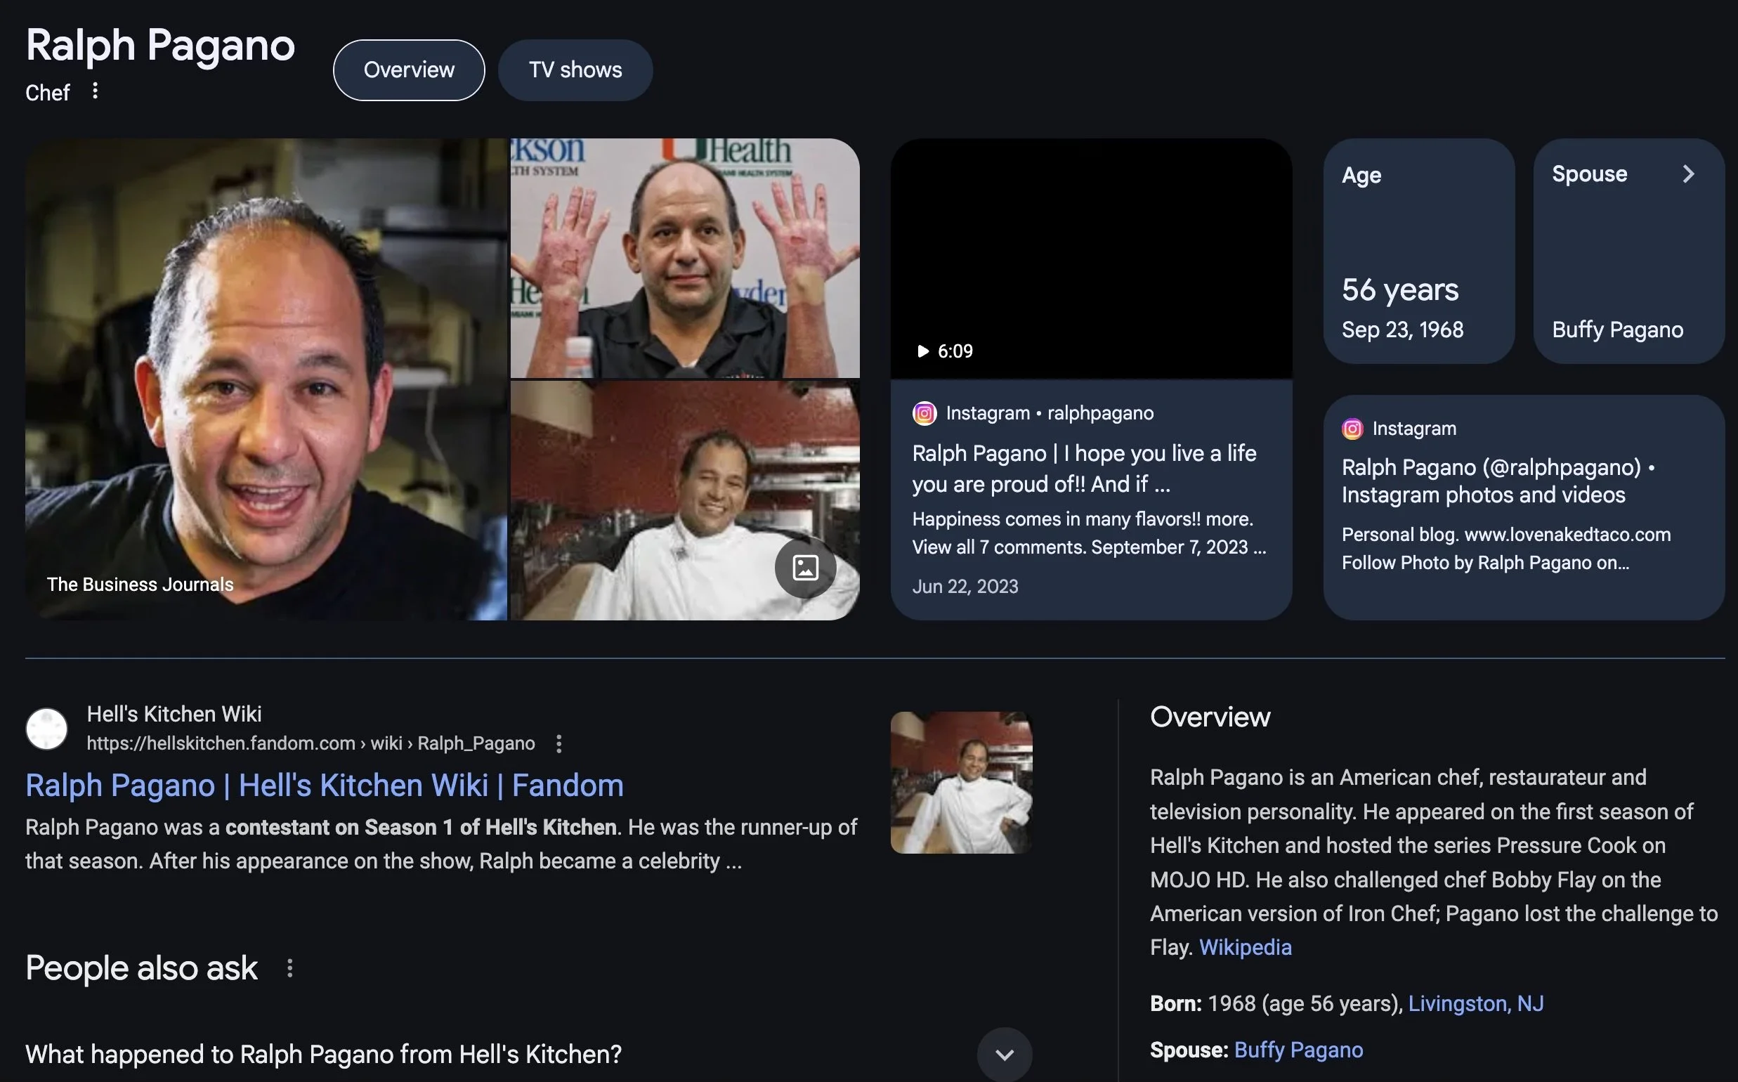The image size is (1738, 1082).
Task: Open photo of man showing raised hands
Action: [x=684, y=258]
